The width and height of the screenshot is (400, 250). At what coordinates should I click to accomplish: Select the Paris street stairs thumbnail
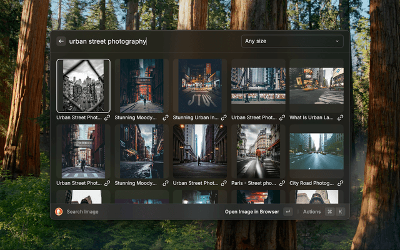click(x=258, y=151)
